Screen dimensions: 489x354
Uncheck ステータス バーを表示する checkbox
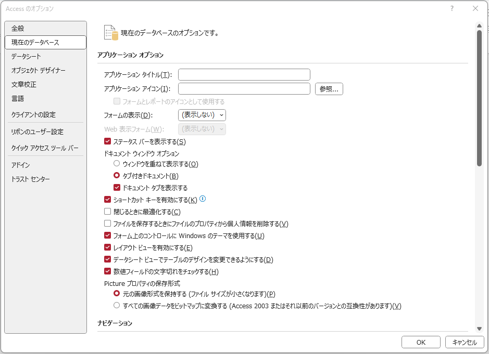coord(108,141)
